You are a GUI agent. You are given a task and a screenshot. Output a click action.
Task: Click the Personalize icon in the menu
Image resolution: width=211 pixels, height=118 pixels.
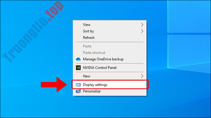click(78, 91)
